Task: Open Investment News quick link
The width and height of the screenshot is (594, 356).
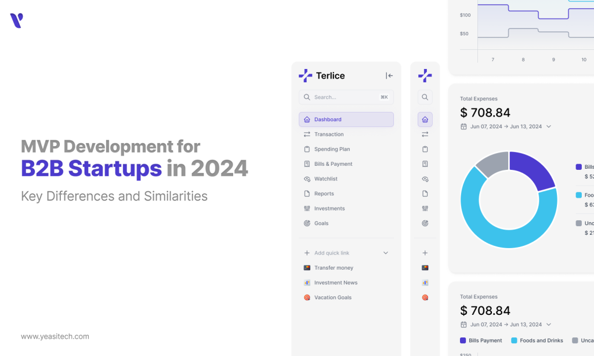Action: coord(346,282)
